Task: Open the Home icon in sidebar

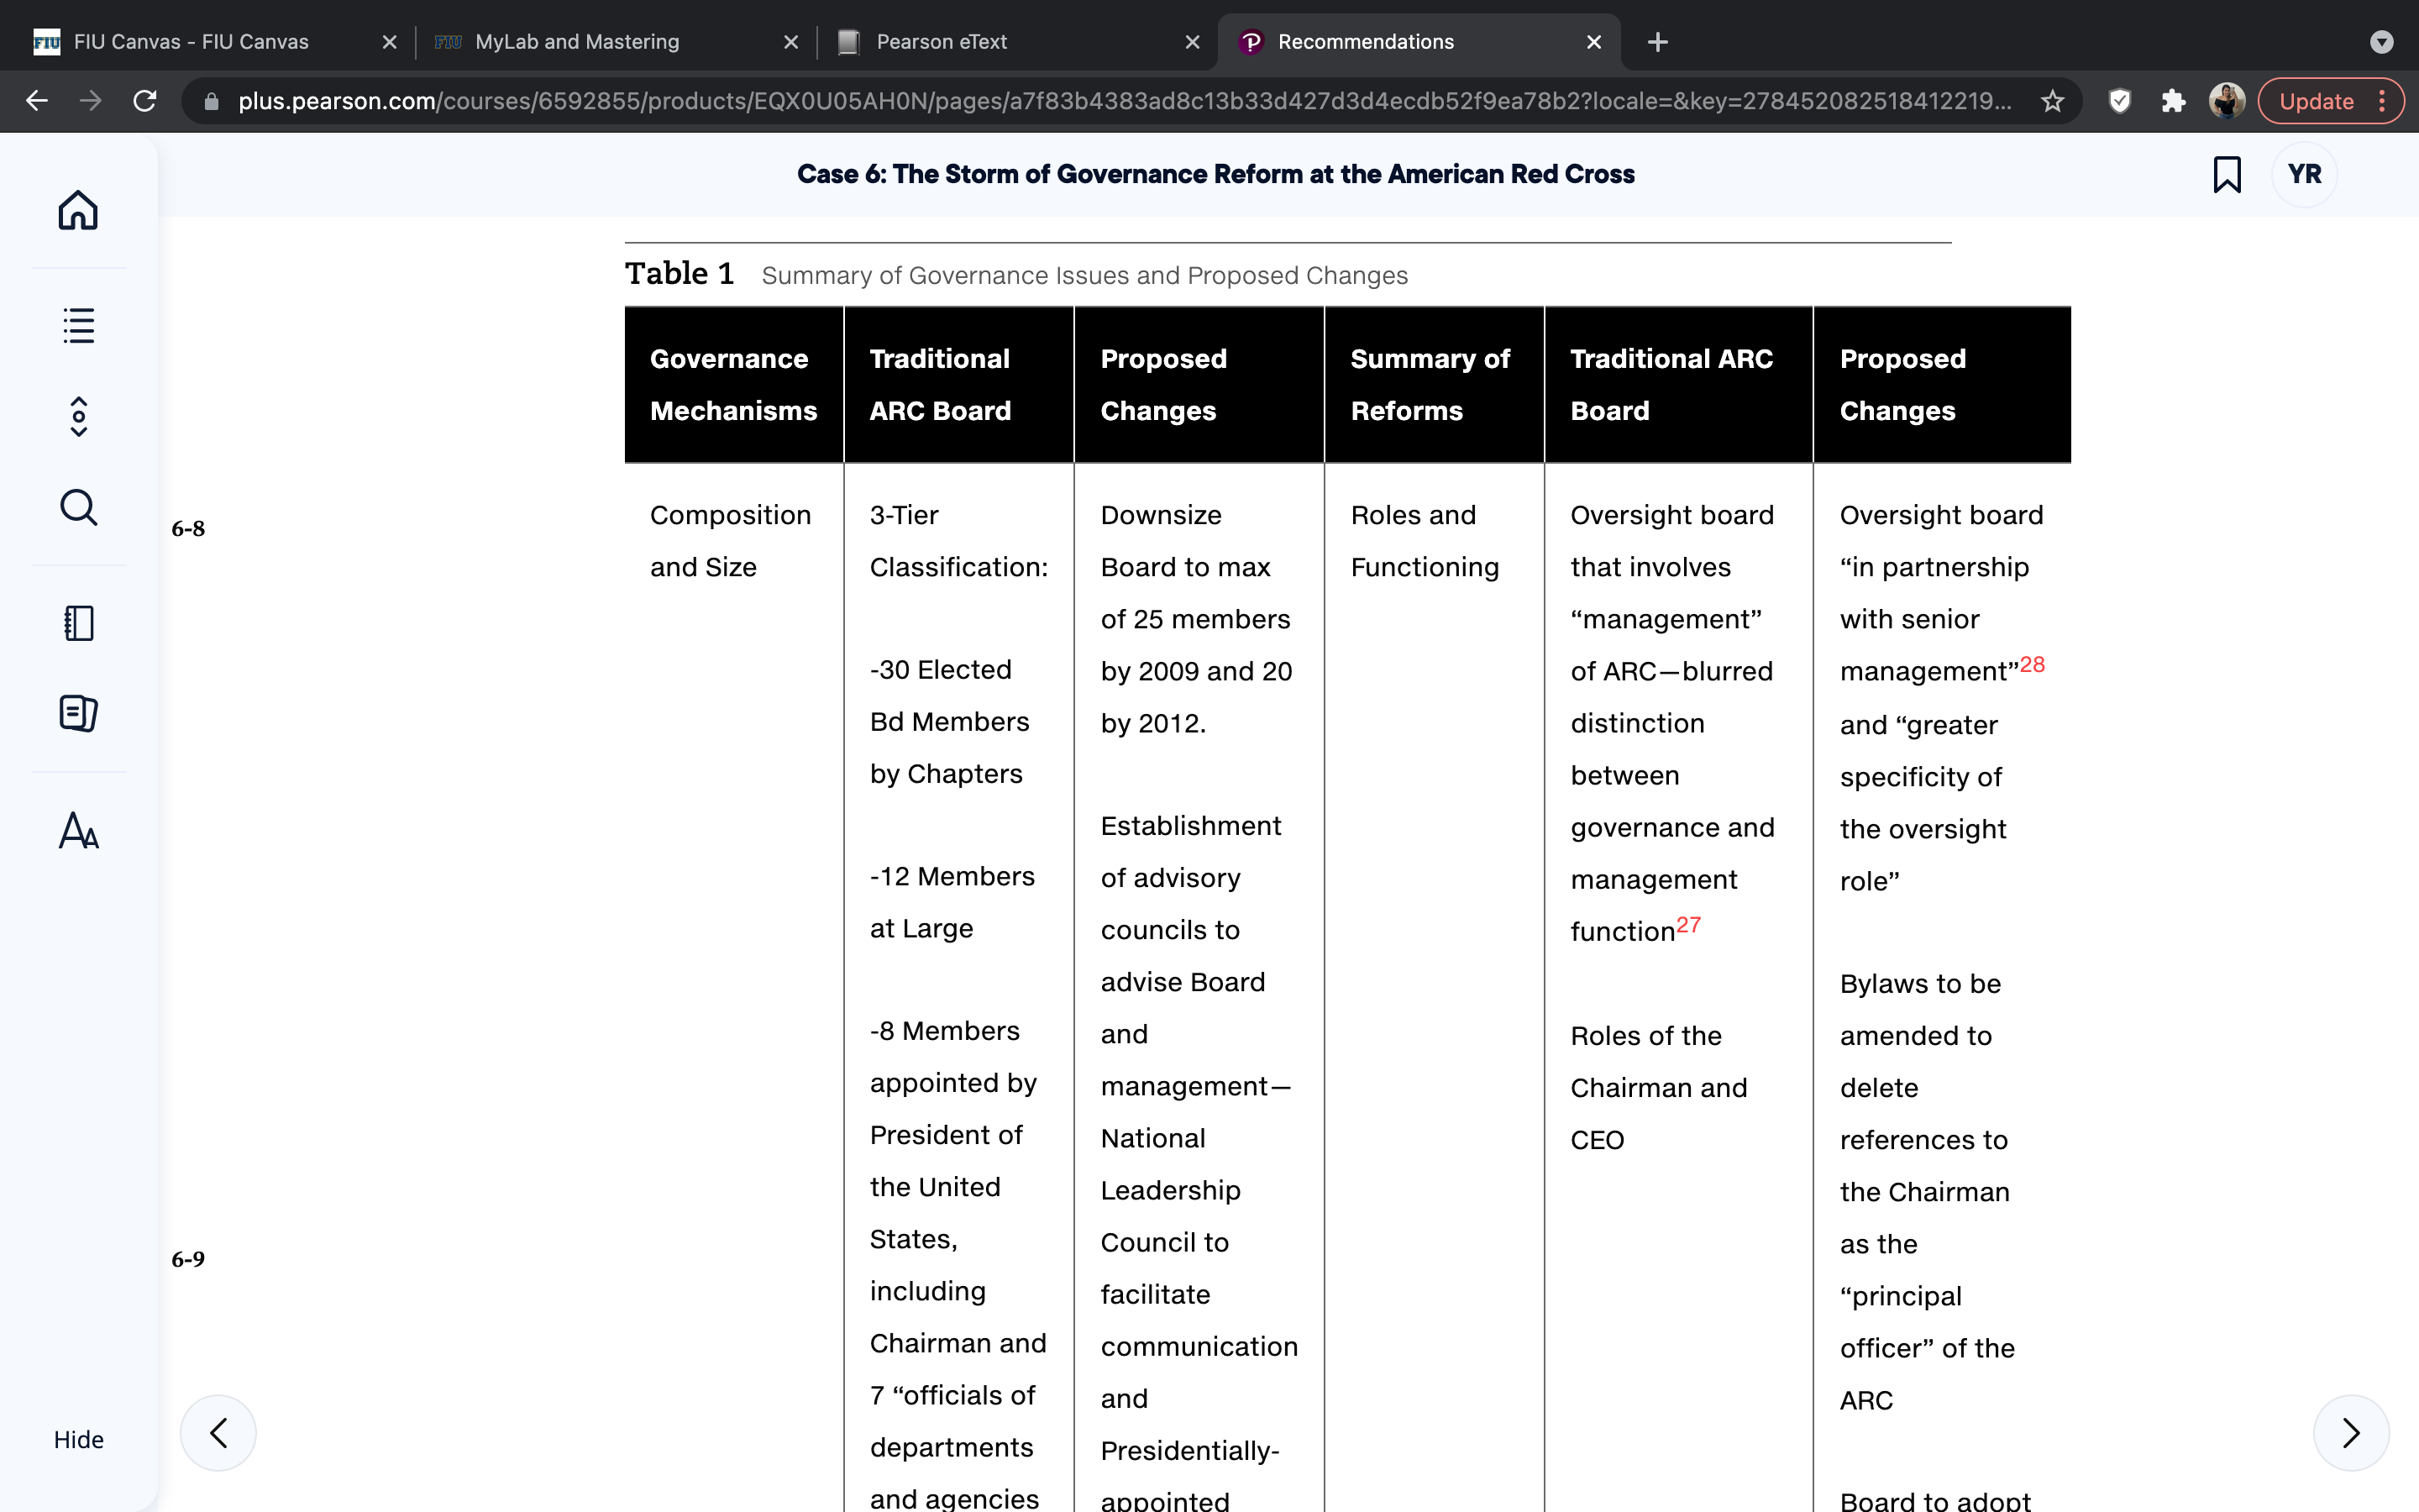Action: tap(78, 210)
